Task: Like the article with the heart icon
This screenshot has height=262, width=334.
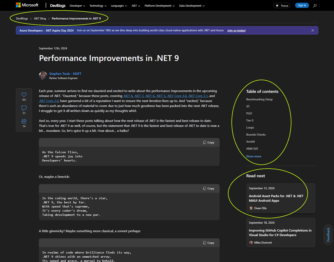Action: point(24,95)
